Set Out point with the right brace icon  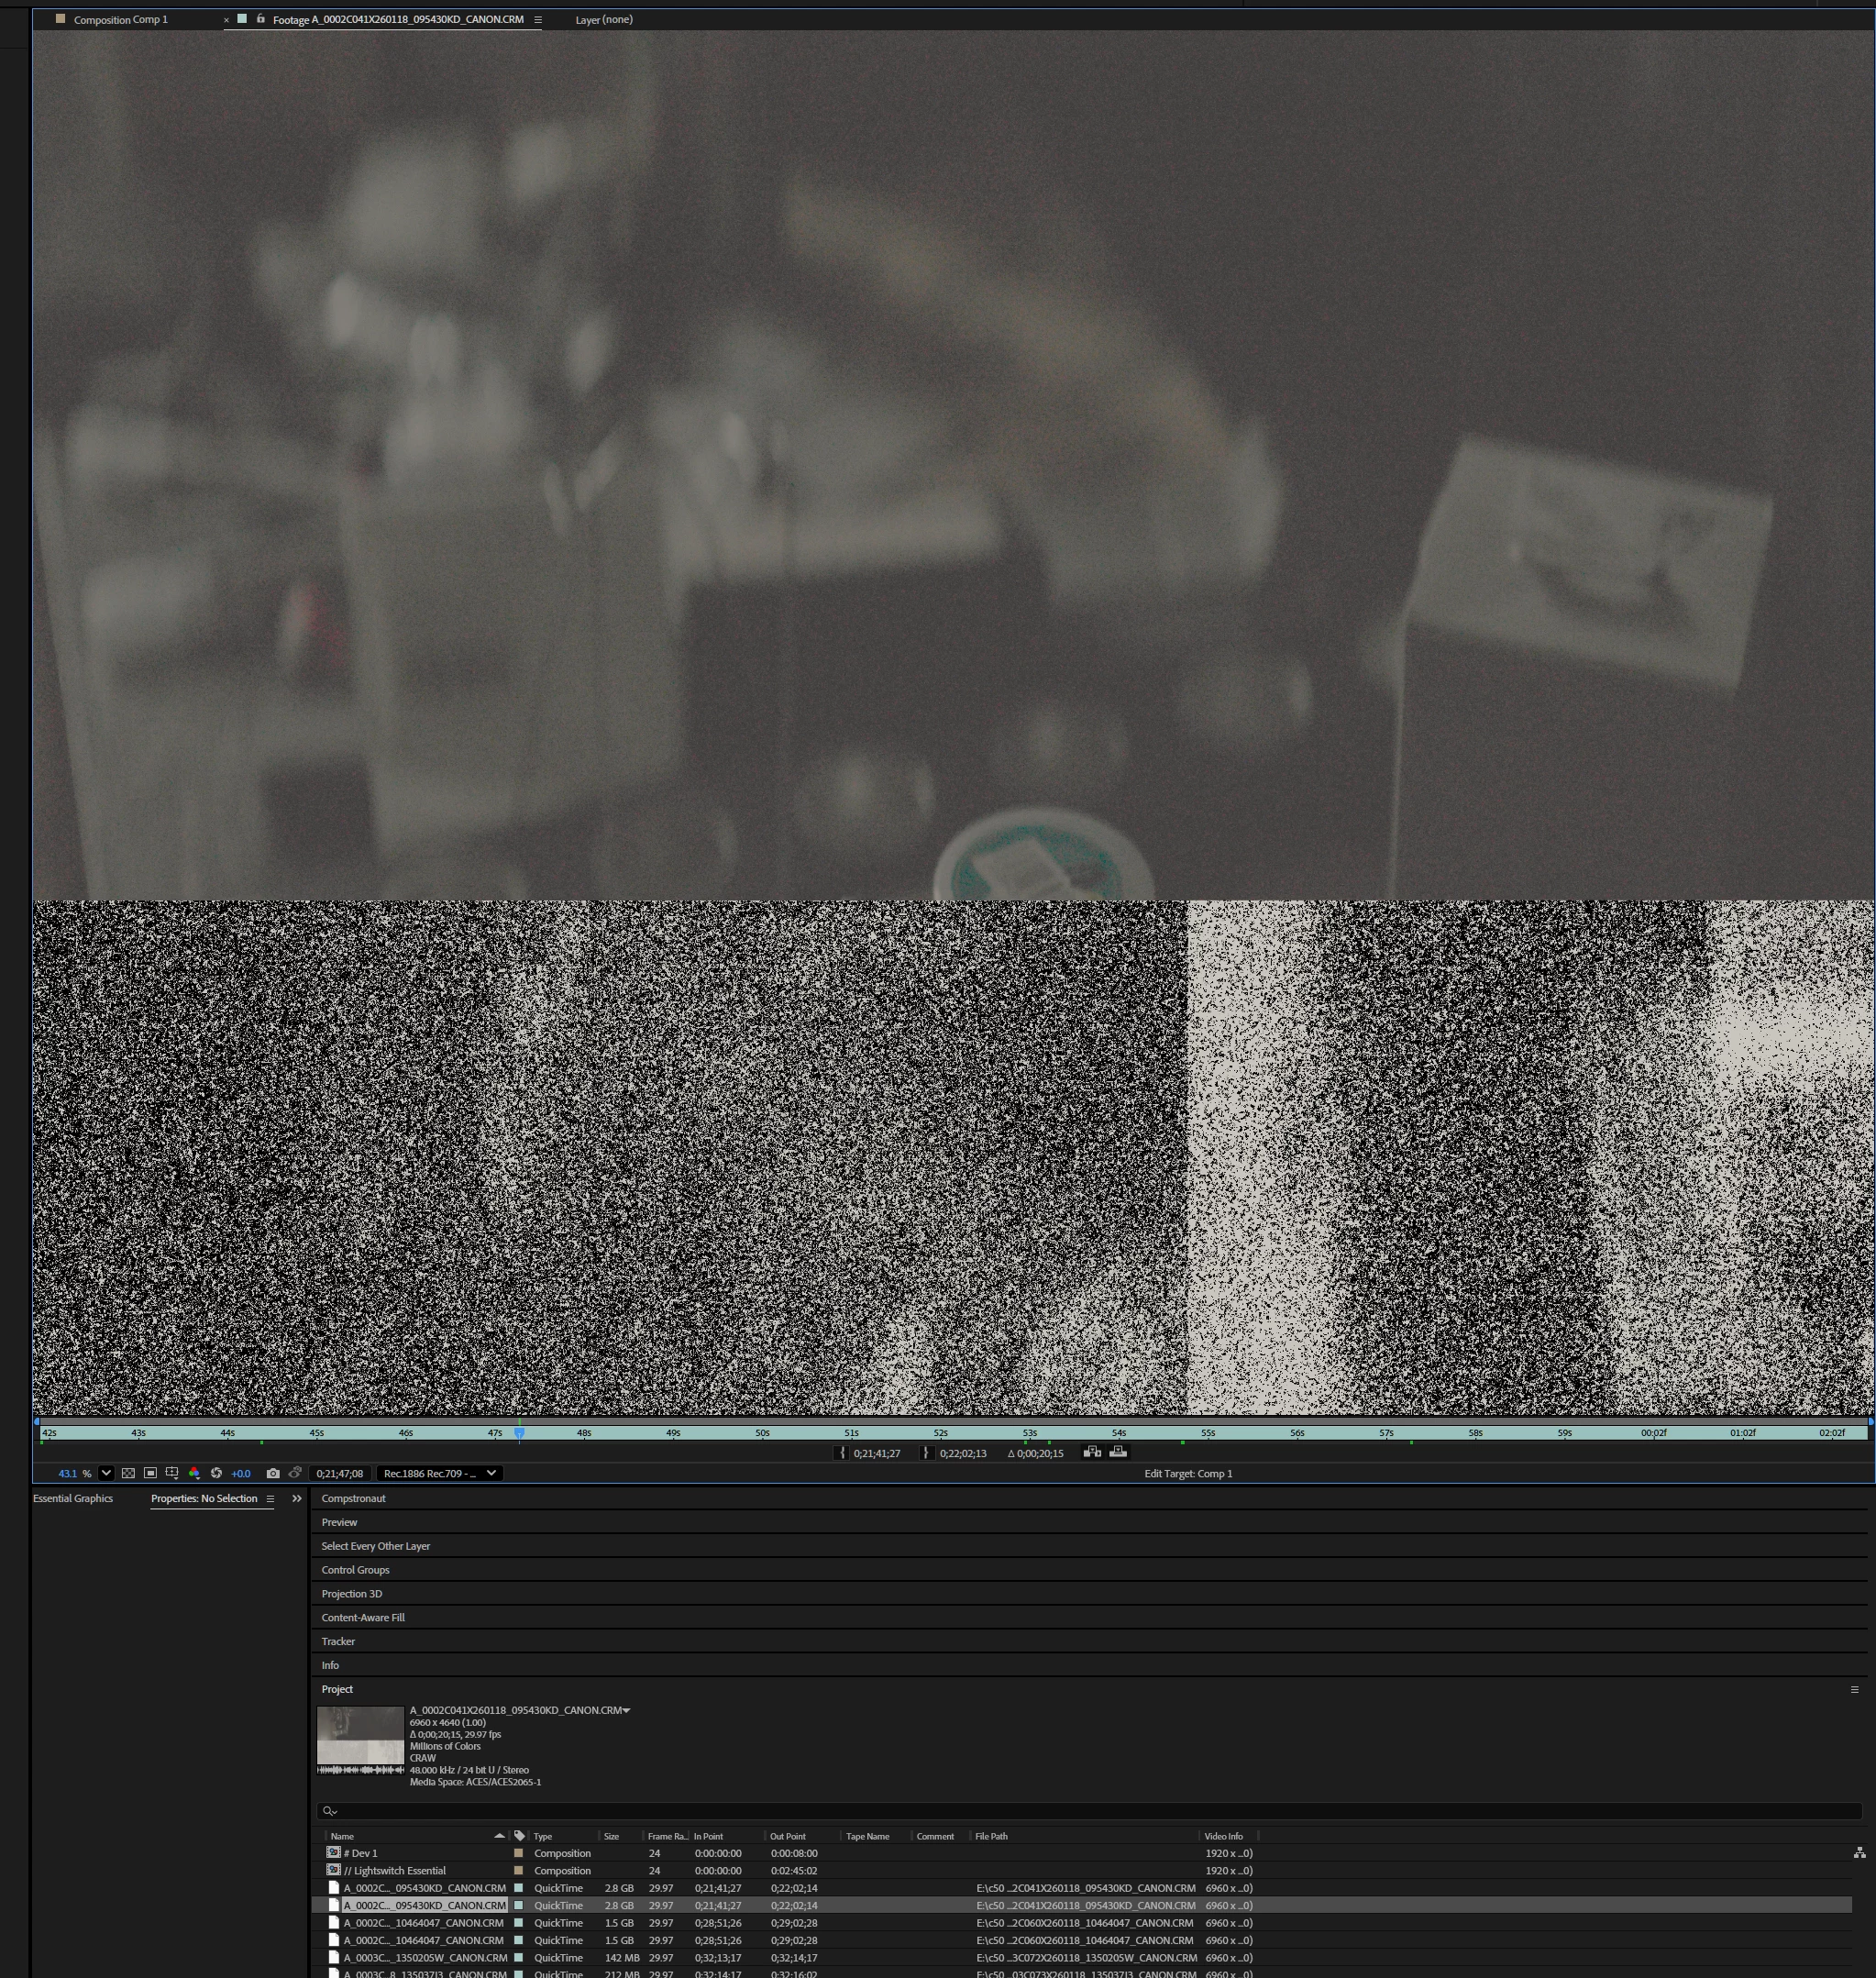coord(926,1453)
